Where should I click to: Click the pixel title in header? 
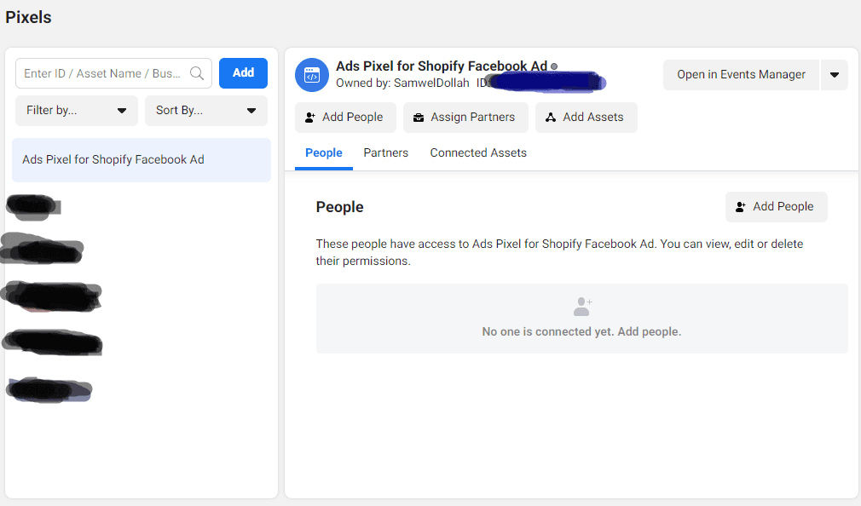coord(442,66)
